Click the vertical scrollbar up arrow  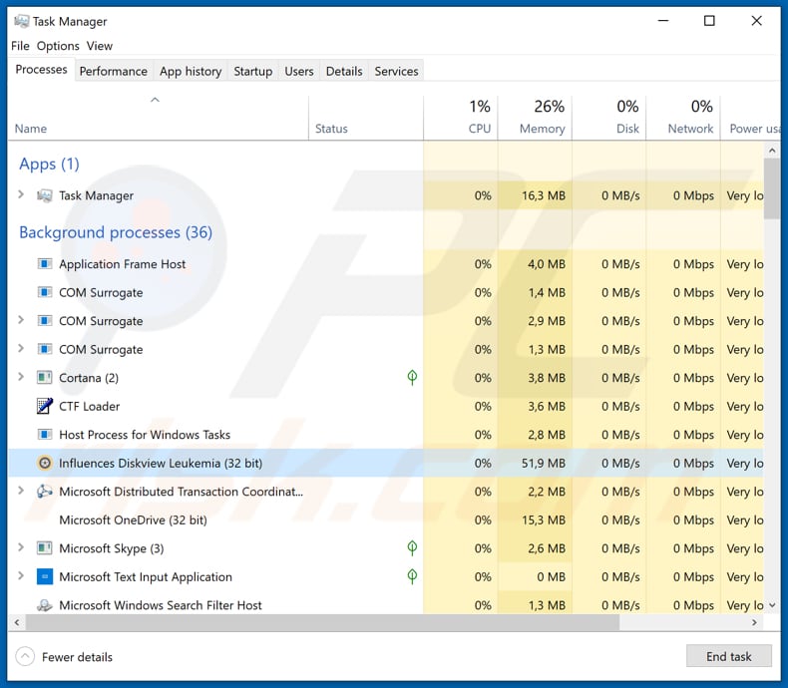click(x=772, y=151)
